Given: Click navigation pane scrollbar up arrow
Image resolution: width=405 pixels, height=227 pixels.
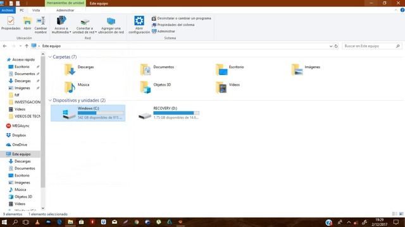Looking at the screenshot, I should pyautogui.click(x=43, y=54).
